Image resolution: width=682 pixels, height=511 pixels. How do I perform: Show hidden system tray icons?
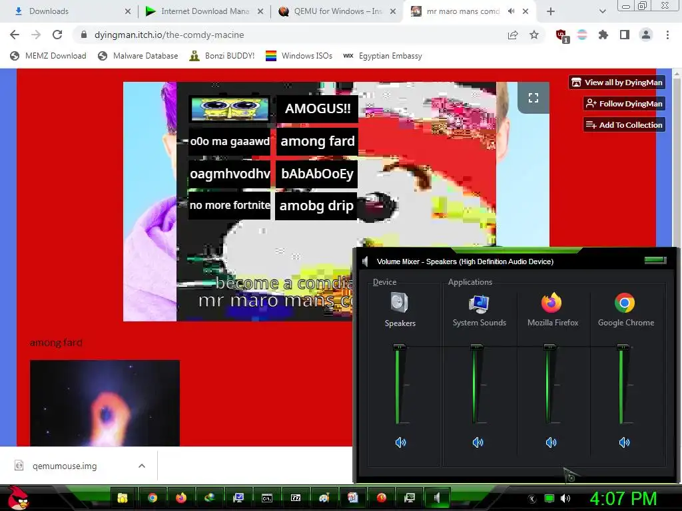tap(532, 499)
